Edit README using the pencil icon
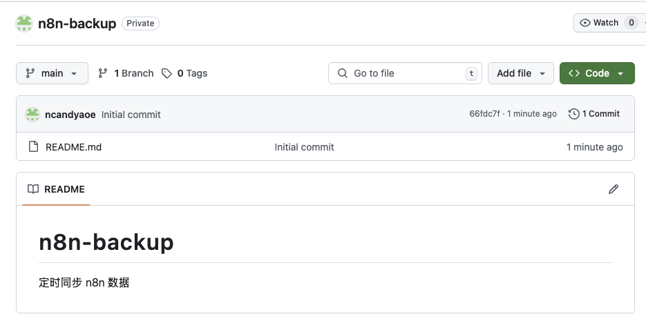The width and height of the screenshot is (646, 321). (613, 189)
